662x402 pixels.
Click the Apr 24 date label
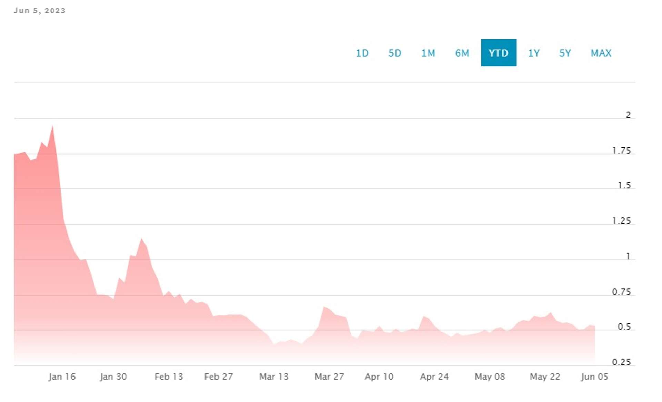pos(434,377)
